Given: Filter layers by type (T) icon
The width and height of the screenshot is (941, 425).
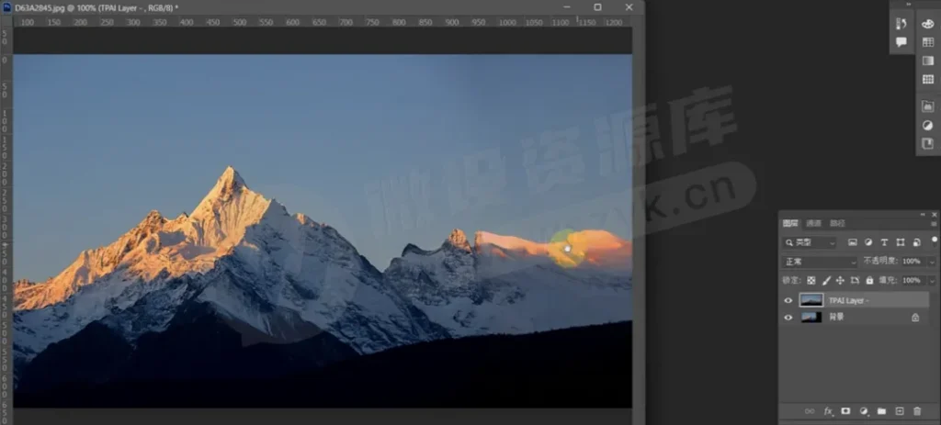Looking at the screenshot, I should tap(884, 242).
